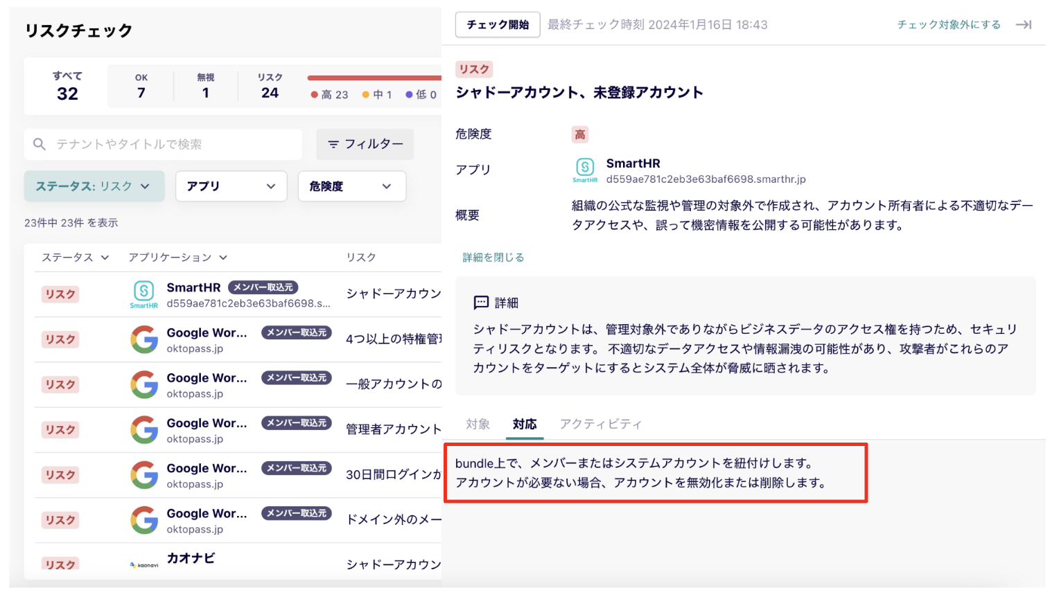Open the 管理者アカウント risk row
This screenshot has width=1059, height=597.
coord(238,429)
